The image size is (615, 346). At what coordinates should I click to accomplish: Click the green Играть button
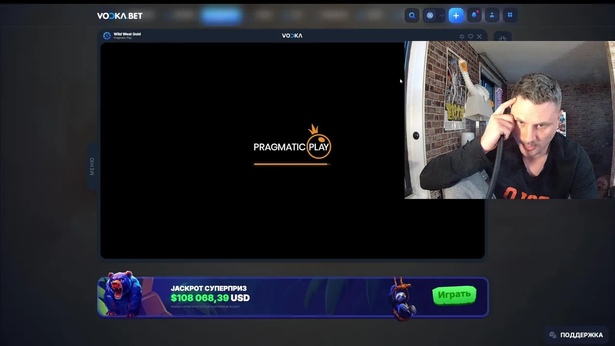point(454,295)
